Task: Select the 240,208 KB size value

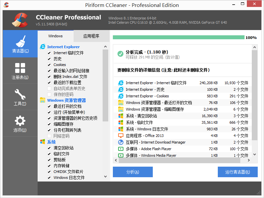Action: click(209, 83)
